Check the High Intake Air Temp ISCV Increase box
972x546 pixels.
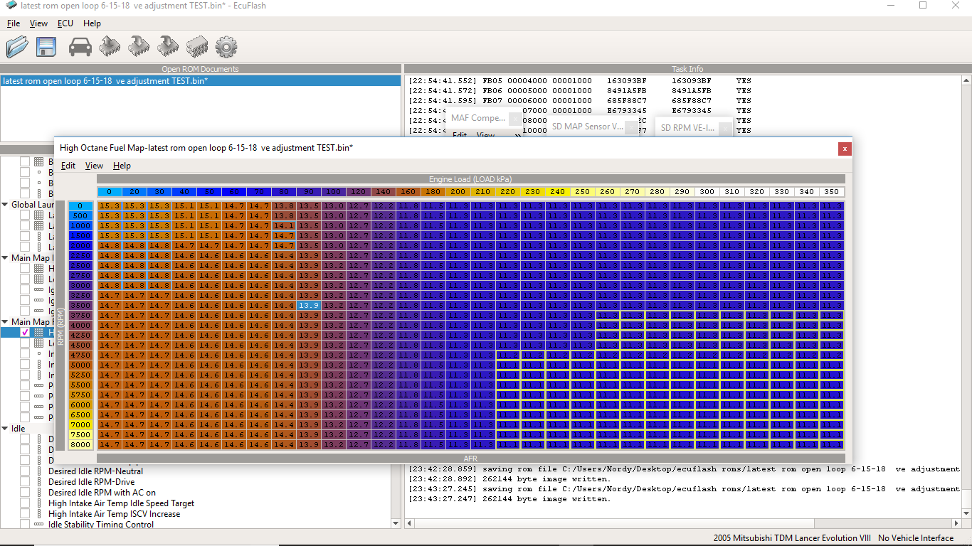[25, 514]
